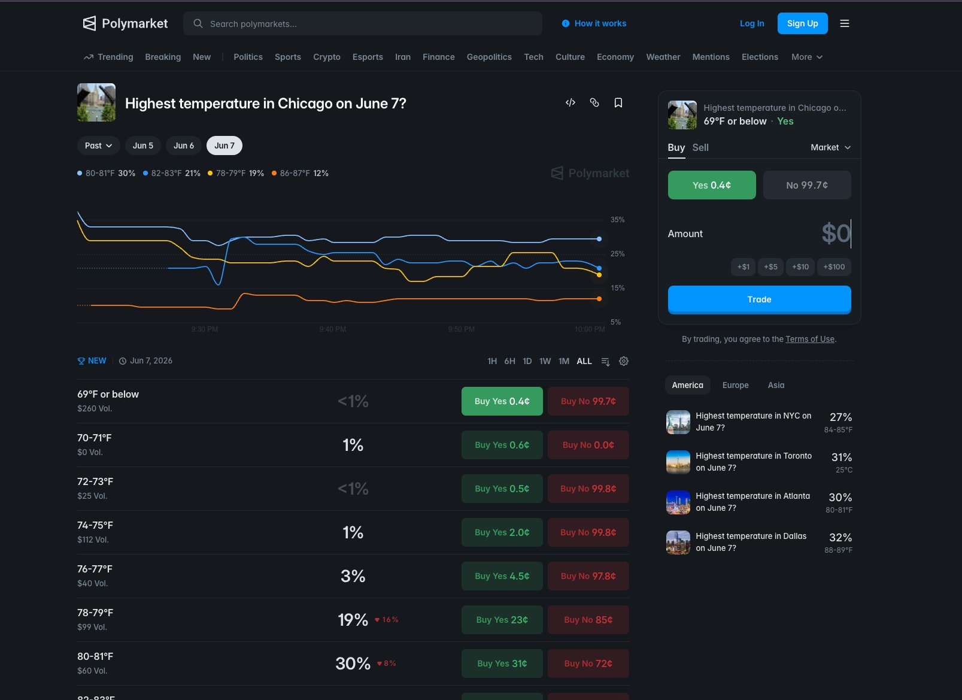Open Atlanta temperature market thumbnail
Image resolution: width=962 pixels, height=700 pixels.
click(x=678, y=502)
